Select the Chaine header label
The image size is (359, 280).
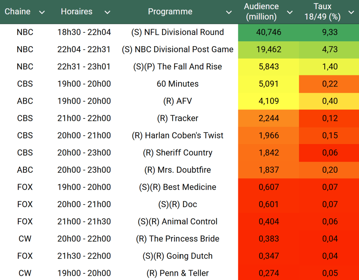[x=18, y=12]
